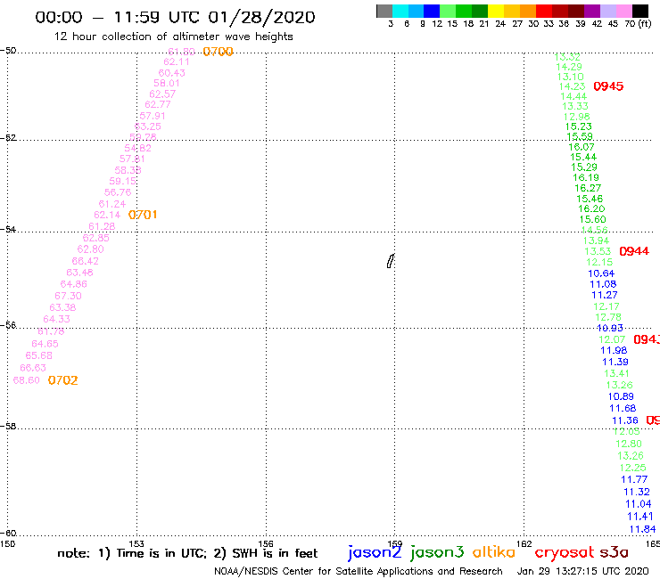660x579 pixels.
Task: Select the 156 longitude axis label
Action: coord(266,544)
